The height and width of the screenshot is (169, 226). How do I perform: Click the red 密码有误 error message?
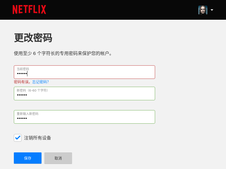tap(22, 82)
